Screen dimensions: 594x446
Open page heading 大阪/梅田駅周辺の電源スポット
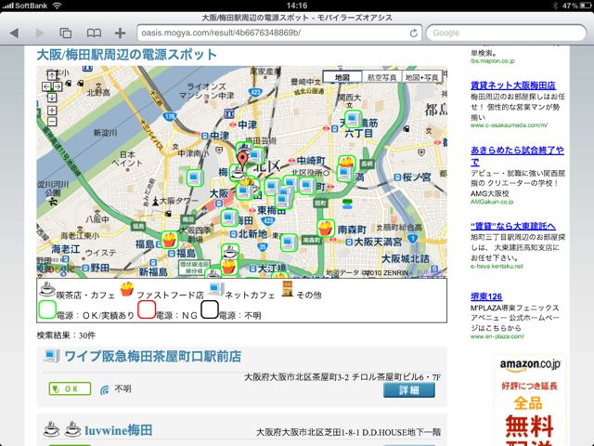point(127,54)
